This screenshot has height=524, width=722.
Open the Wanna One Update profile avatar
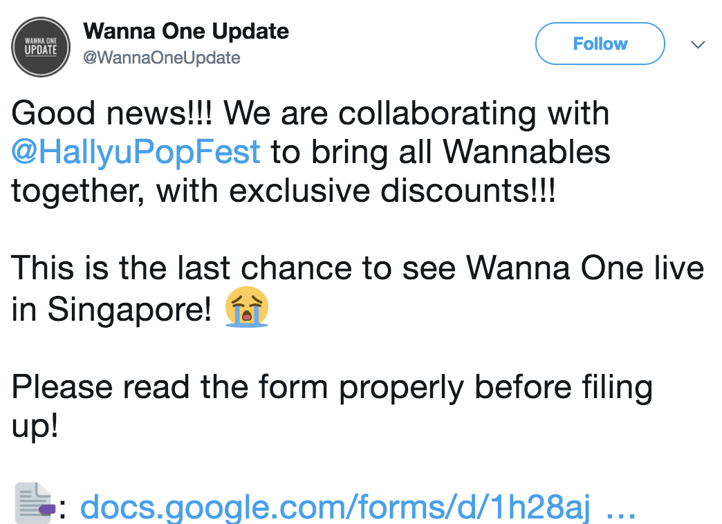click(x=41, y=46)
